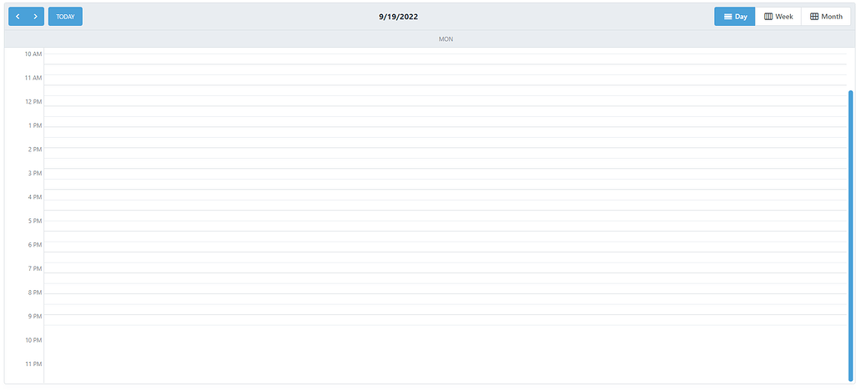This screenshot has width=856, height=392.
Task: Select the 1 PM time slot
Action: pyautogui.click(x=446, y=122)
